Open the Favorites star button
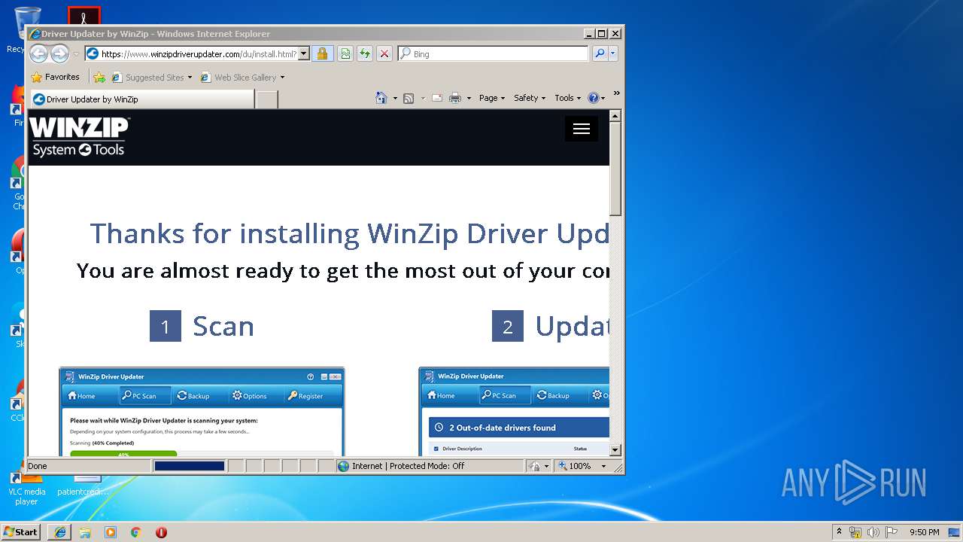Screen dimensions: 963x542 (55, 77)
